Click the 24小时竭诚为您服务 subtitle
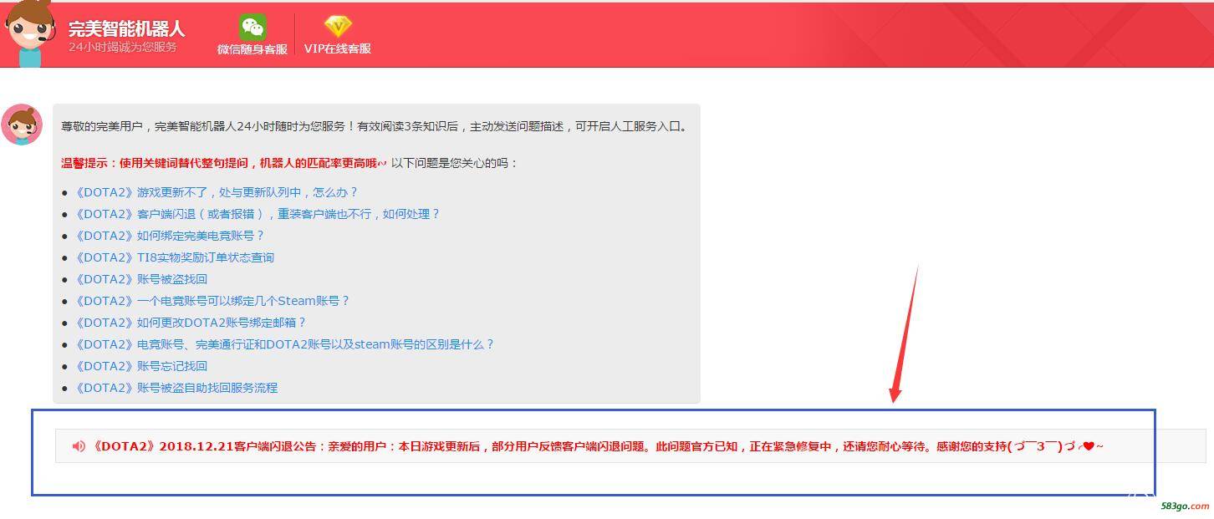The image size is (1214, 519). coord(123,48)
